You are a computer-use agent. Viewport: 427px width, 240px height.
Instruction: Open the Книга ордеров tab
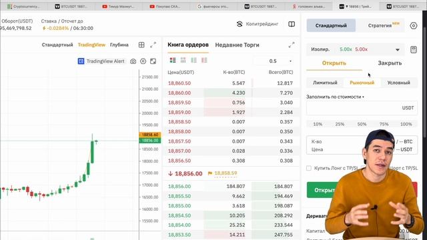point(188,45)
